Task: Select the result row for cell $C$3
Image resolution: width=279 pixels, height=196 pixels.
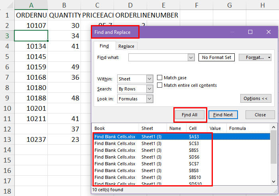Action: pos(182,143)
